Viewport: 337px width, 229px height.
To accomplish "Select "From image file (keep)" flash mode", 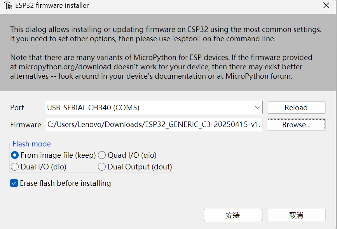I will click(14, 155).
